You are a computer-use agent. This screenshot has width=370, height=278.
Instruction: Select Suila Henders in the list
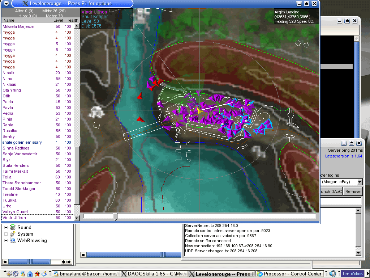38,165
